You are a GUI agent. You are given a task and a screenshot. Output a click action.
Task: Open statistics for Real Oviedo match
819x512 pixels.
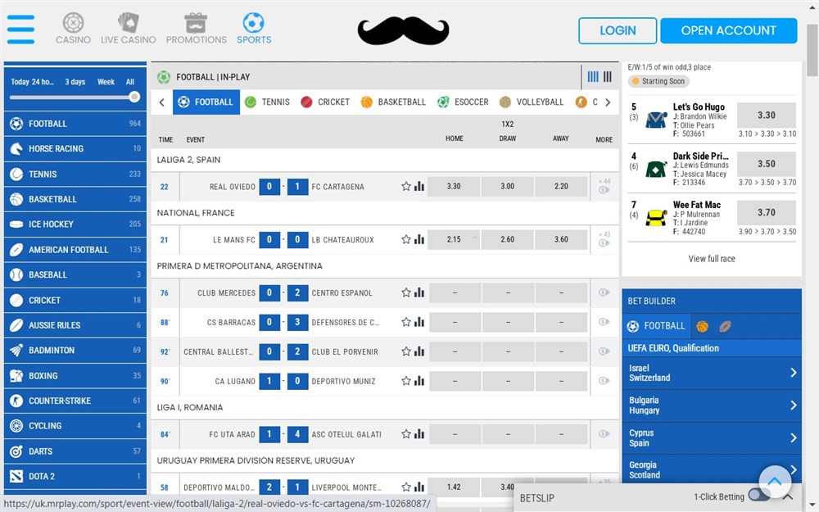419,187
